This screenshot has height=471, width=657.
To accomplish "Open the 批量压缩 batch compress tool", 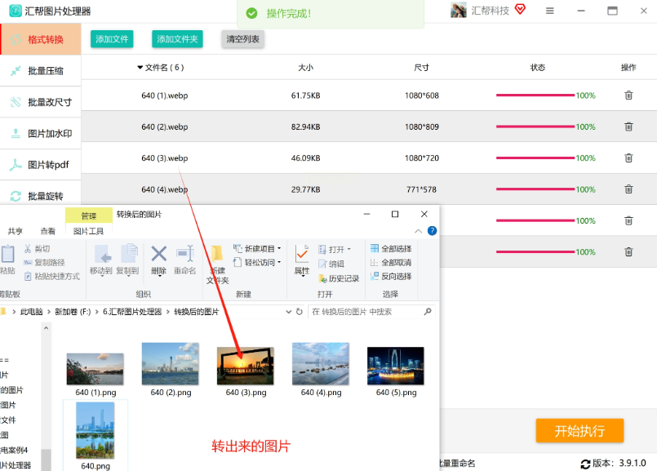I will pyautogui.click(x=45, y=71).
